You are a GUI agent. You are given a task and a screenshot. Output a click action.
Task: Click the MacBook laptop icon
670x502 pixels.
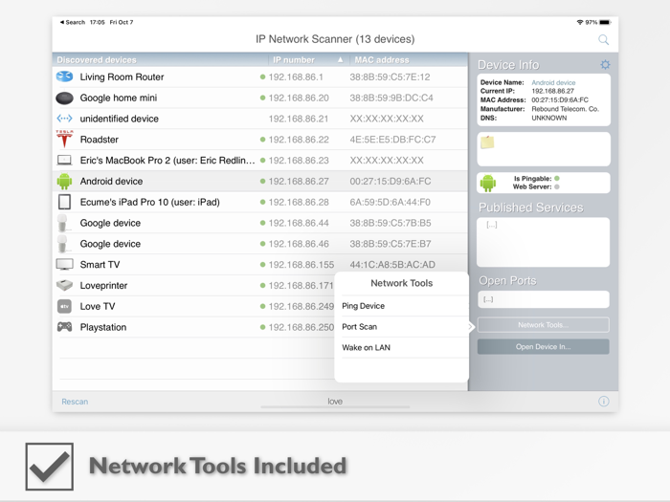point(64,160)
